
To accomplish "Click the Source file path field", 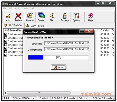I will coord(66,43).
